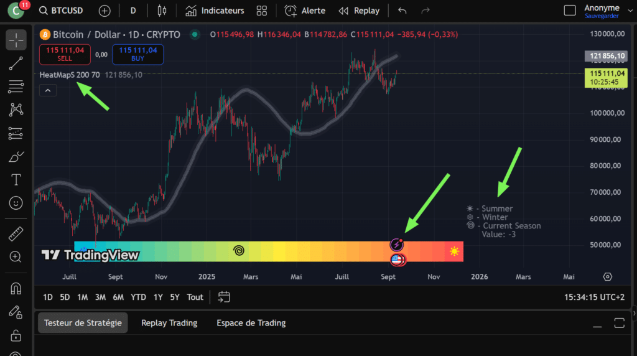The width and height of the screenshot is (637, 356).
Task: Set range to 5Y
Action: coord(175,297)
